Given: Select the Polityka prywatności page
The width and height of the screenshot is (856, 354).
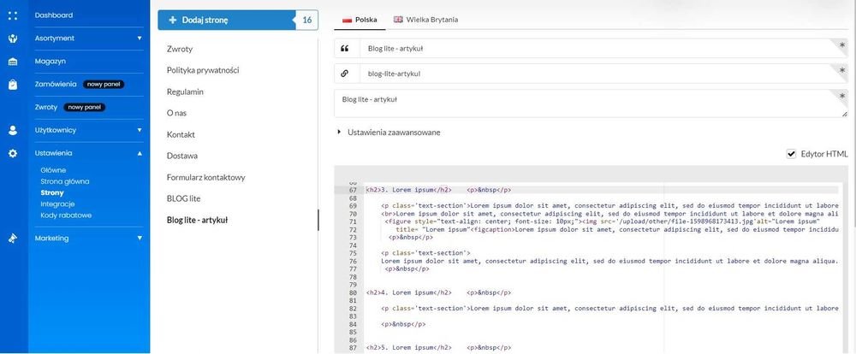Looking at the screenshot, I should (203, 70).
